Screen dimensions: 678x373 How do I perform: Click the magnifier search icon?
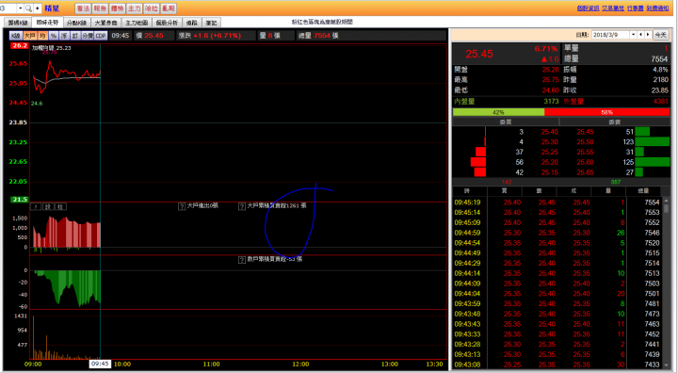28,8
